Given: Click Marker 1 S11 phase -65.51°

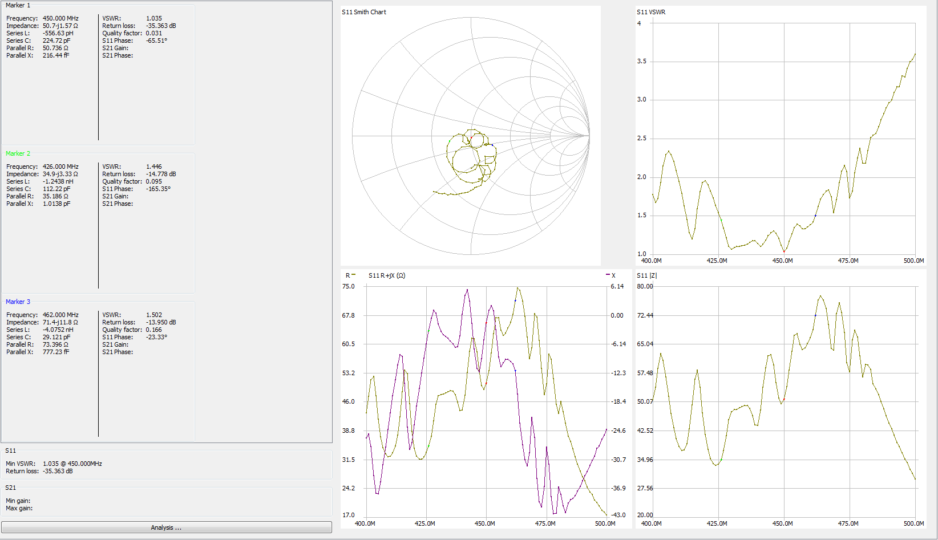Looking at the screenshot, I should (157, 40).
